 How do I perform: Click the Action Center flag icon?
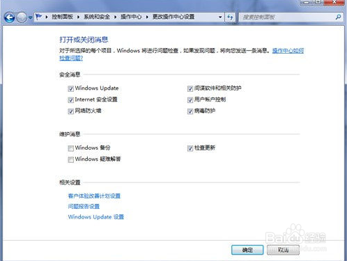pos(38,17)
